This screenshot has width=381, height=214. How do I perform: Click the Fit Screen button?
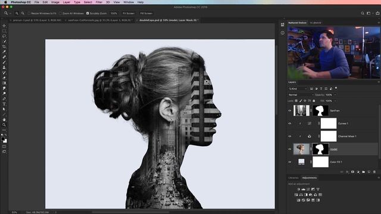pos(129,13)
